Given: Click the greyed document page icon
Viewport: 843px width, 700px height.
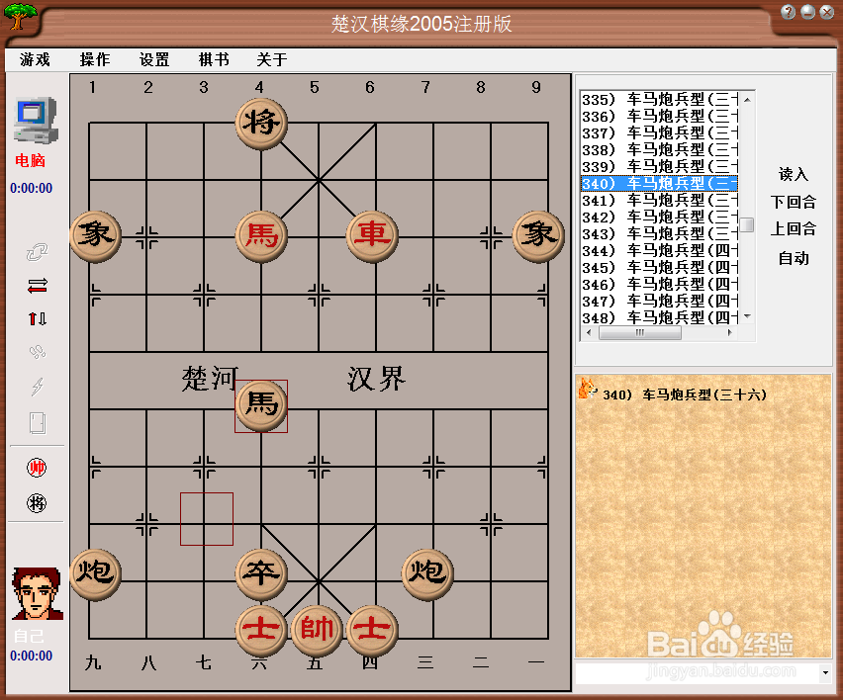Looking at the screenshot, I should pos(38,423).
